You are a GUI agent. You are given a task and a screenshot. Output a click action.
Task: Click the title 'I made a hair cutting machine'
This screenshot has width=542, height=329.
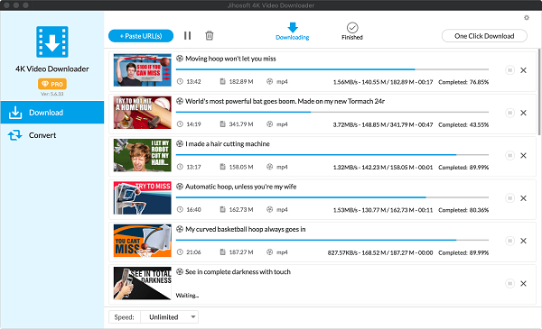(x=228, y=144)
